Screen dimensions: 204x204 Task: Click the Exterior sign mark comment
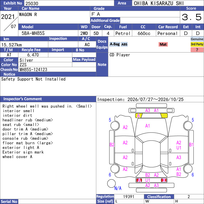coord(23,152)
